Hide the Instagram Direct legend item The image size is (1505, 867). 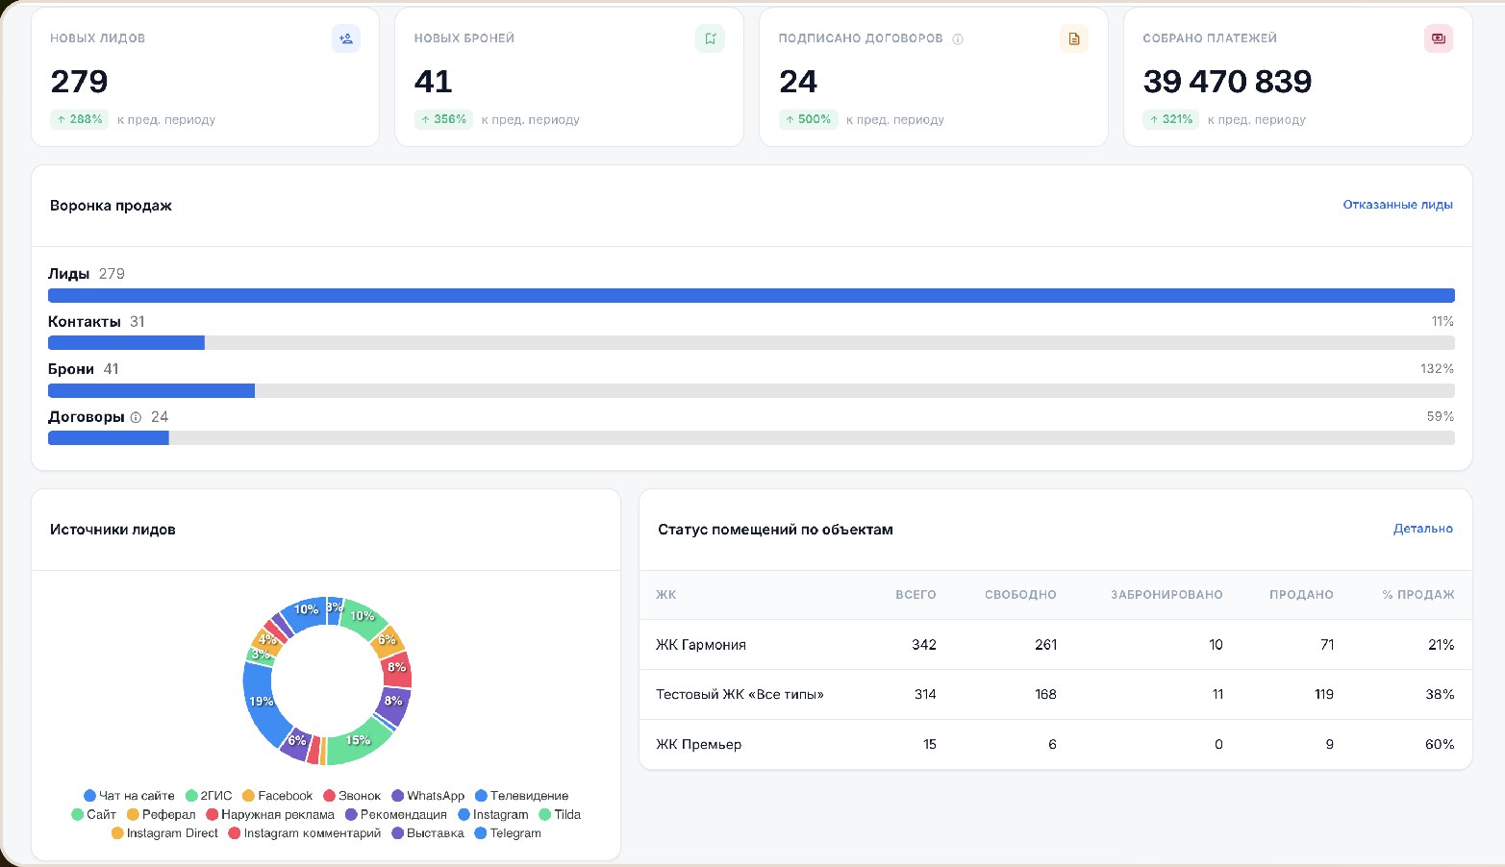(x=165, y=833)
